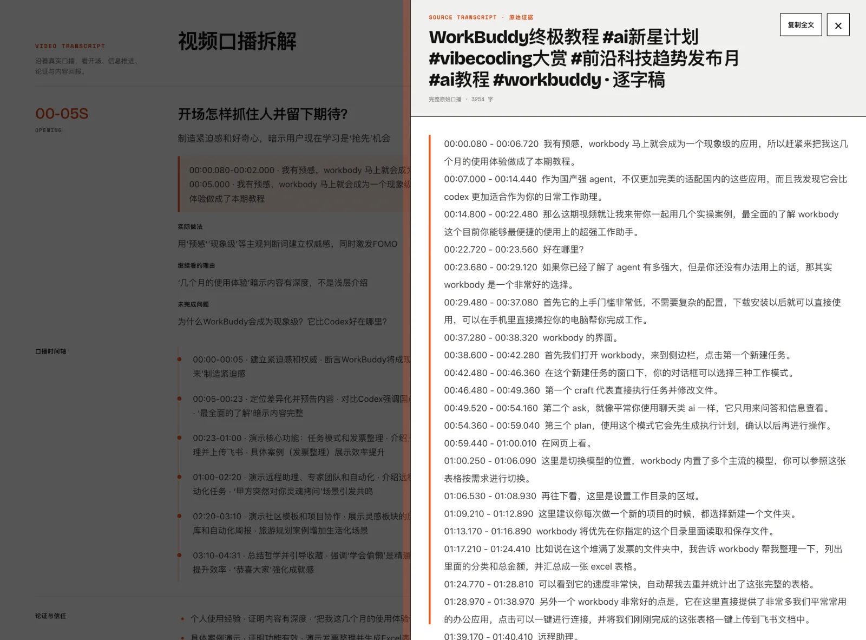Click transcript line starting 00:00.080 - 00:06.720
Image resolution: width=866 pixels, height=640 pixels.
pyautogui.click(x=646, y=153)
